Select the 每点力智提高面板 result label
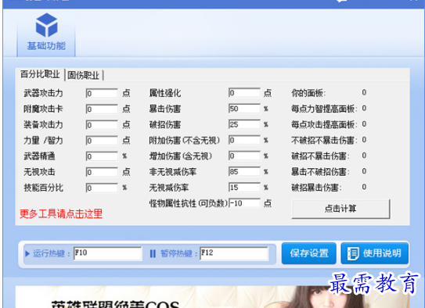 pyautogui.click(x=324, y=109)
